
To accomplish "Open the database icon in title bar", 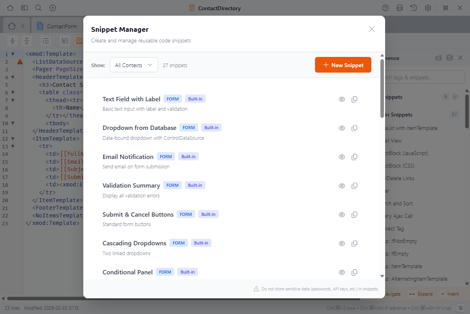I will click(x=400, y=8).
